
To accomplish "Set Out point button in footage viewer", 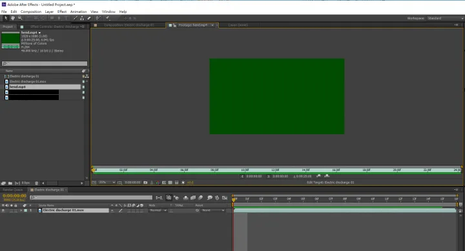I will pyautogui.click(x=269, y=176).
